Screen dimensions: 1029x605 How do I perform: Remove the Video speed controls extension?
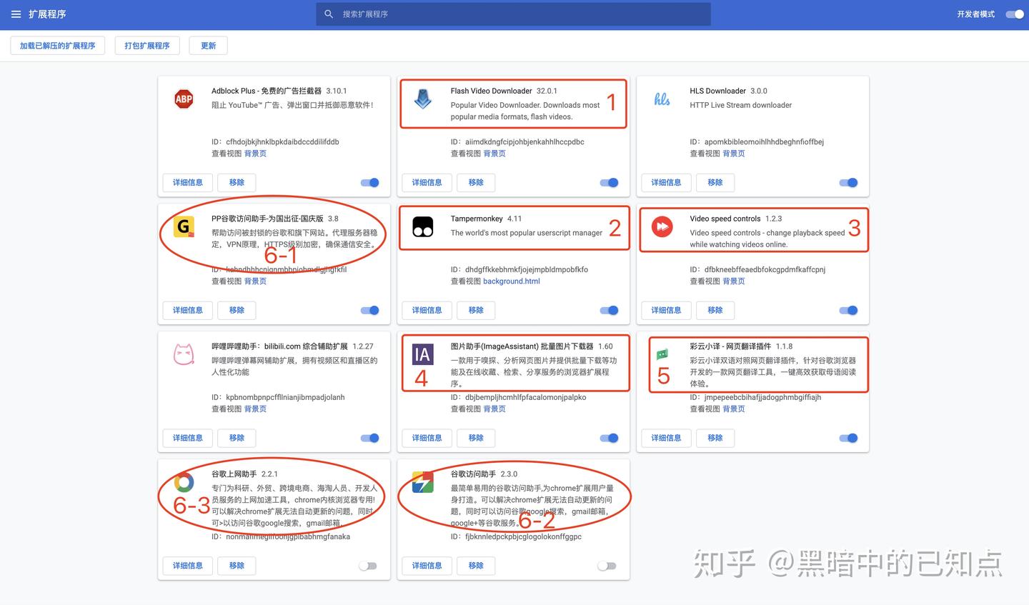[x=715, y=310]
